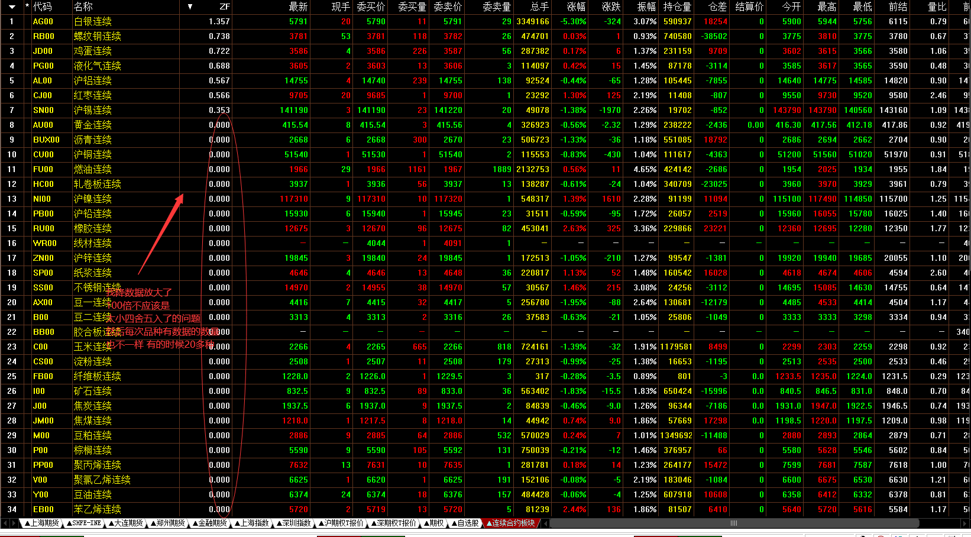Viewport: 971px width, 537px height.
Task: Click the 代码 column header
Action: pyautogui.click(x=43, y=7)
